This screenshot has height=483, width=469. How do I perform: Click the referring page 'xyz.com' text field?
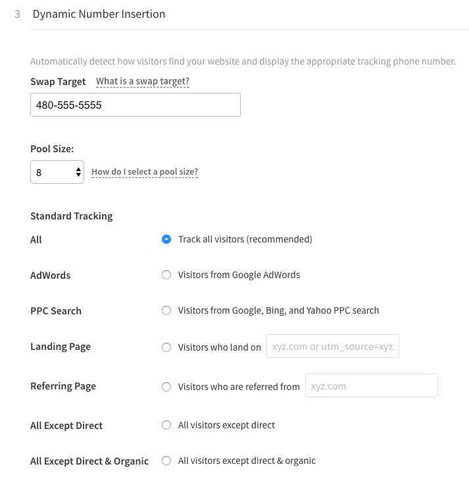click(x=372, y=385)
